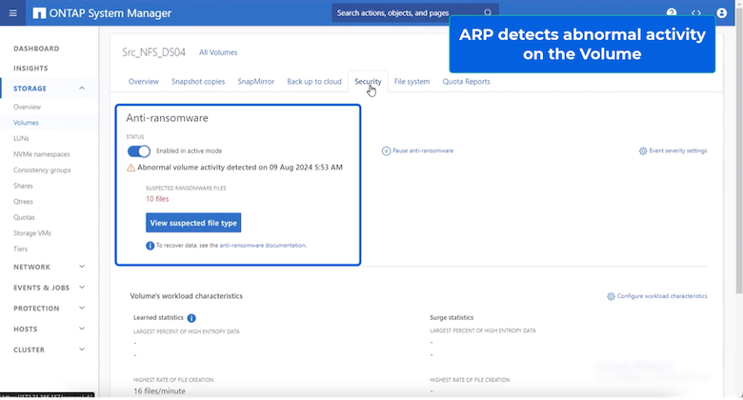Open Tiers in sidebar
This screenshot has width=743, height=400.
coord(20,249)
